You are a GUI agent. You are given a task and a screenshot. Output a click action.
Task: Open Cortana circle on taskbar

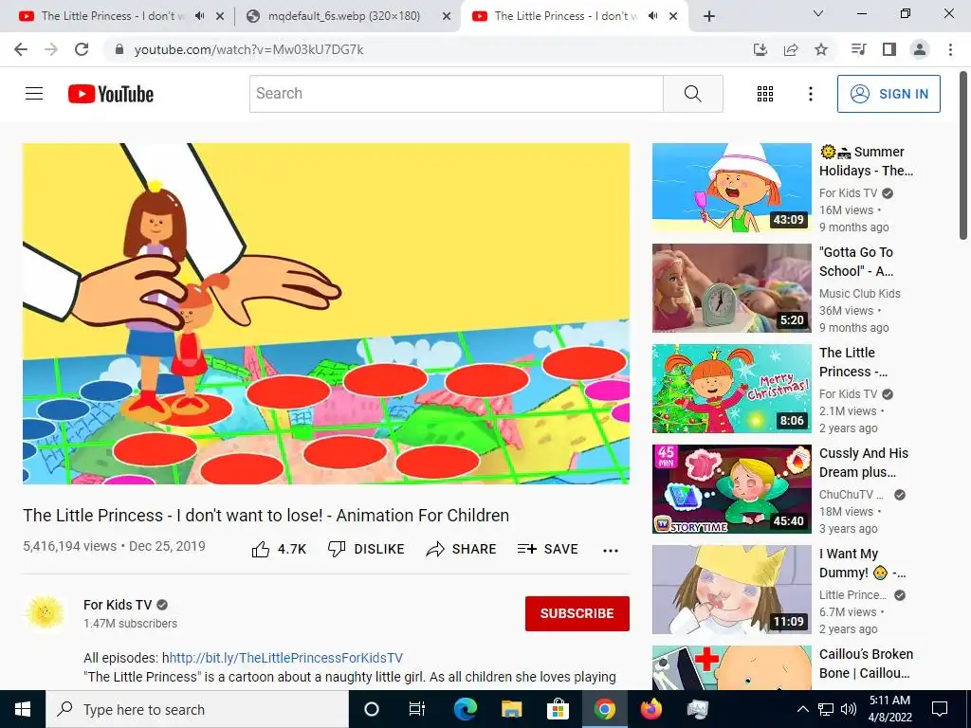coord(371,709)
